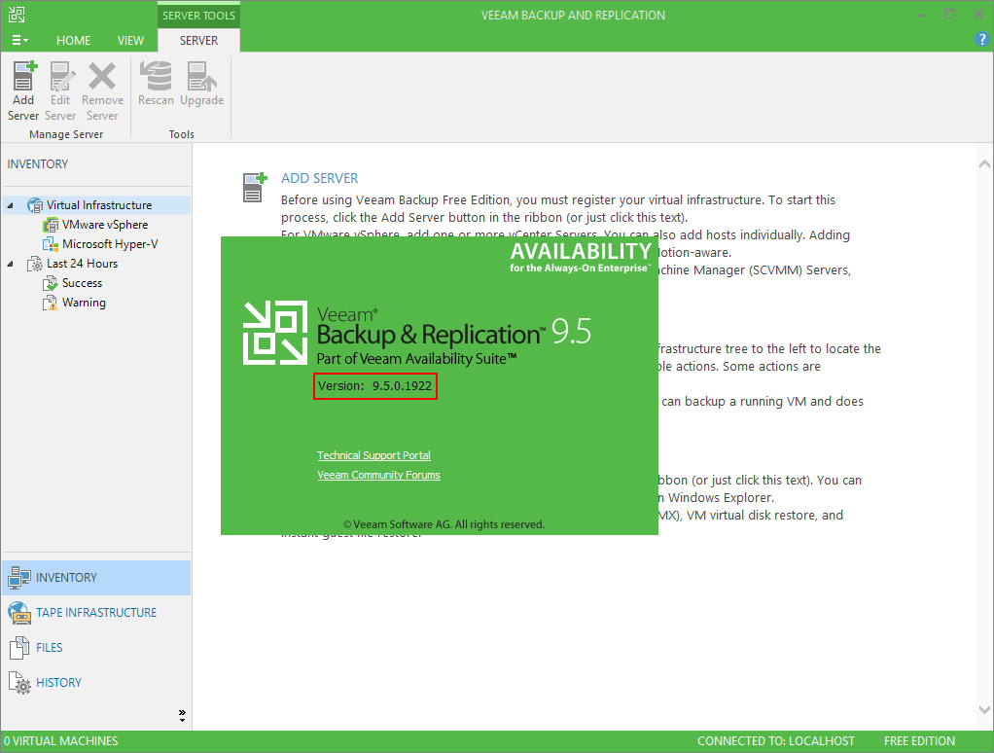
Task: Expand navigation pane options chevron
Action: [182, 716]
